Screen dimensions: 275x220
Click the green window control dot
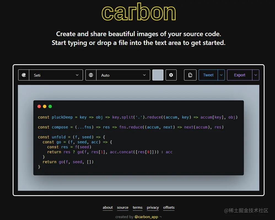coord(50,106)
